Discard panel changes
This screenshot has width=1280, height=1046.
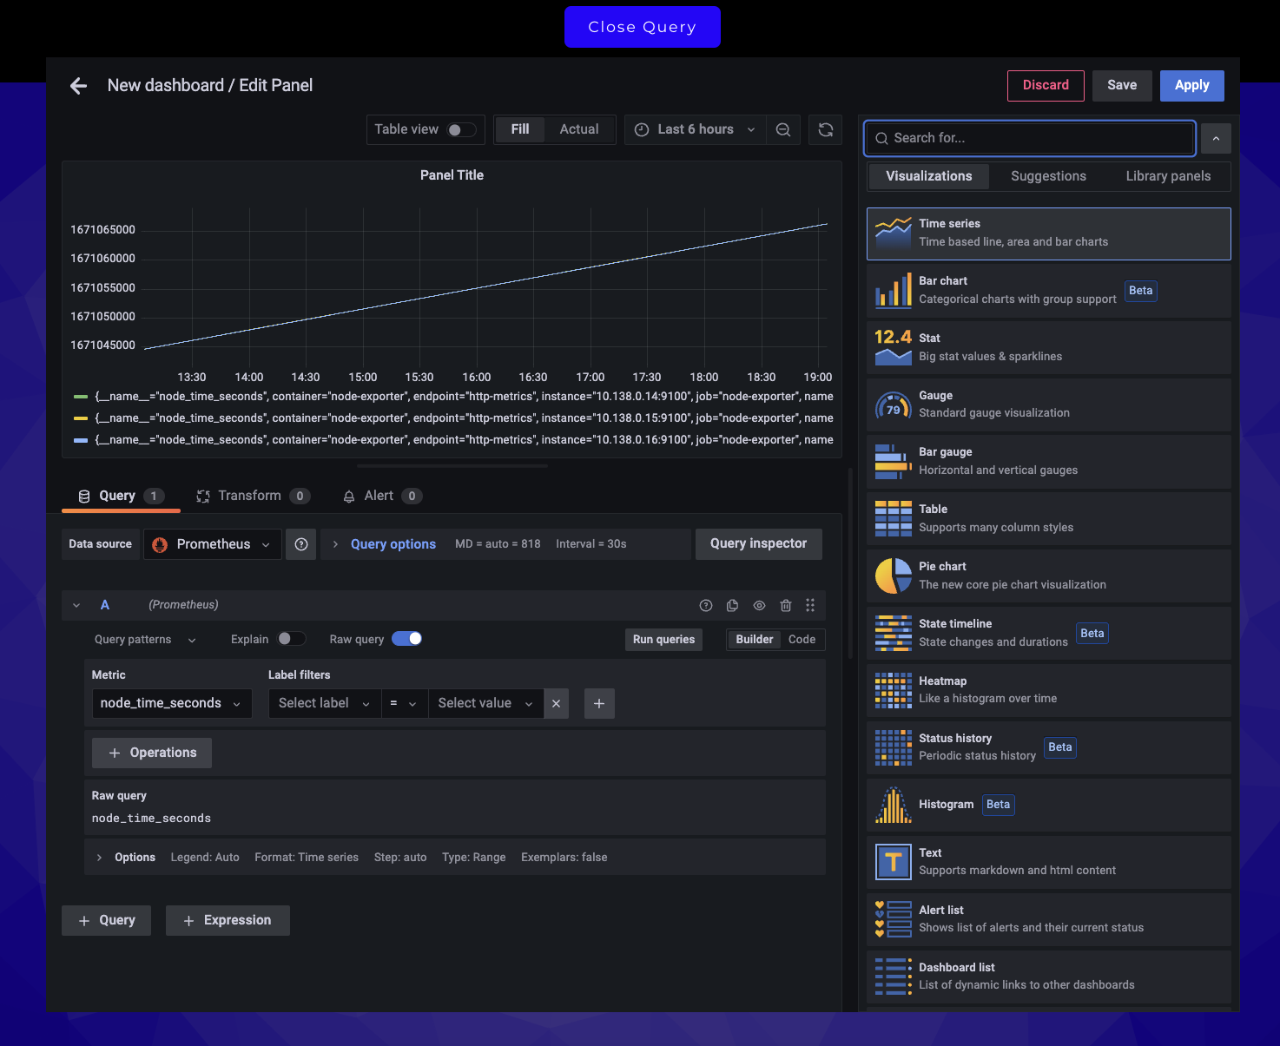[1046, 85]
